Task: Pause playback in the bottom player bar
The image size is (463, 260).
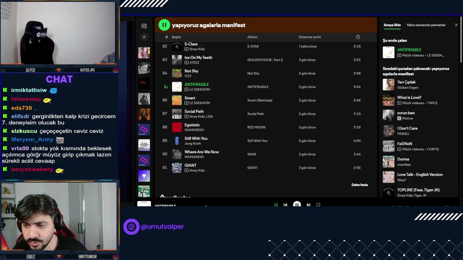Action: pos(297,205)
